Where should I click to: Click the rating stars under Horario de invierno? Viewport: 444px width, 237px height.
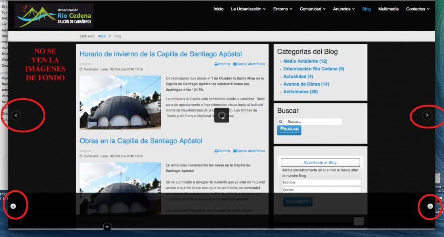85,64
